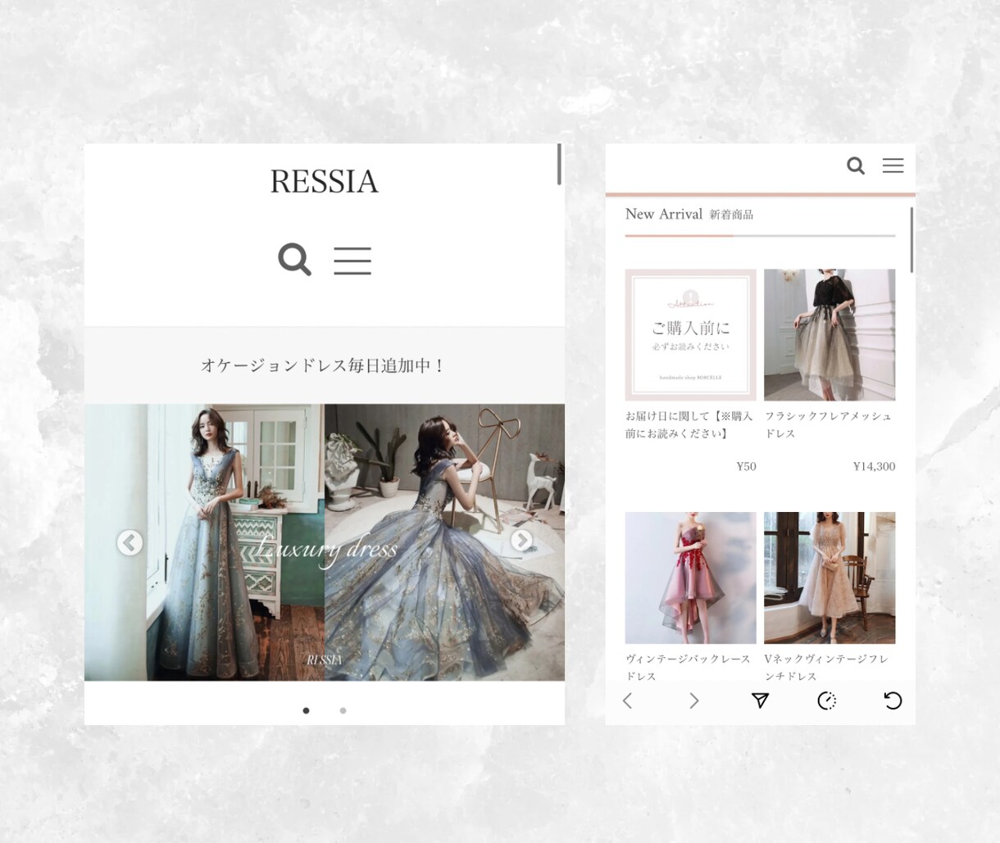Click the dotted clock history icon
The width and height of the screenshot is (1000, 843).
[x=826, y=700]
